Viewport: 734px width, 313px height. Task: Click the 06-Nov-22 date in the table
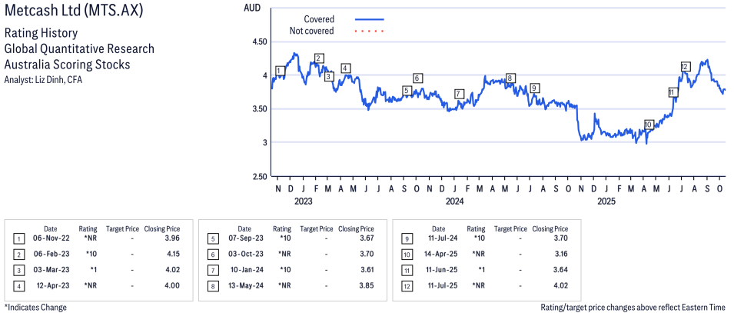(x=50, y=238)
